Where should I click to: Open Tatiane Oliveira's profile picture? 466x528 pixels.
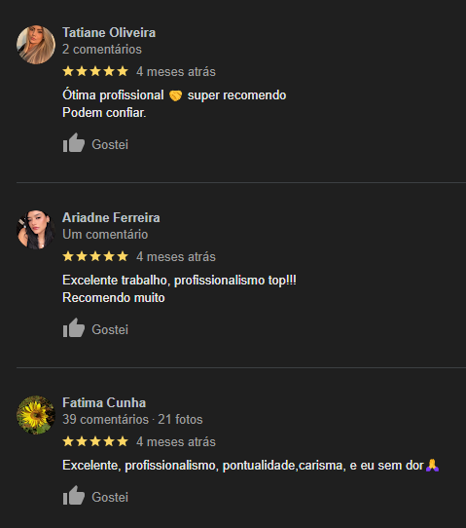click(x=36, y=45)
